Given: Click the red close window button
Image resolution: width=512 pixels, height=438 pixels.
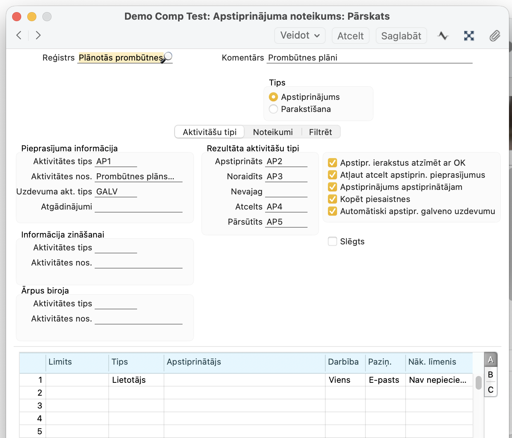Looking at the screenshot, I should [x=17, y=17].
